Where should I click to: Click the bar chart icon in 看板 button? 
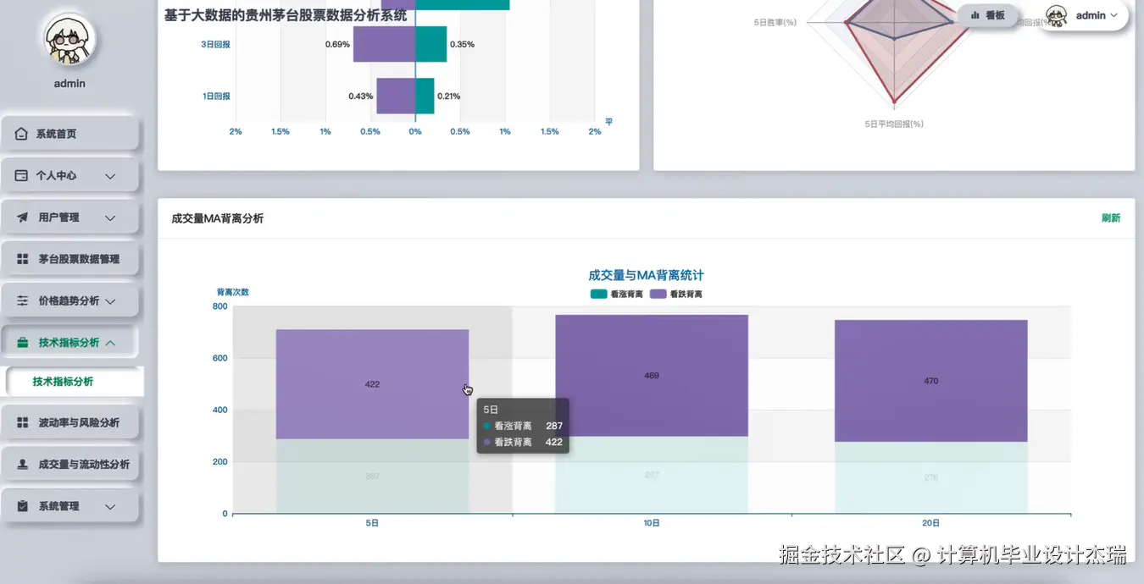click(x=975, y=15)
